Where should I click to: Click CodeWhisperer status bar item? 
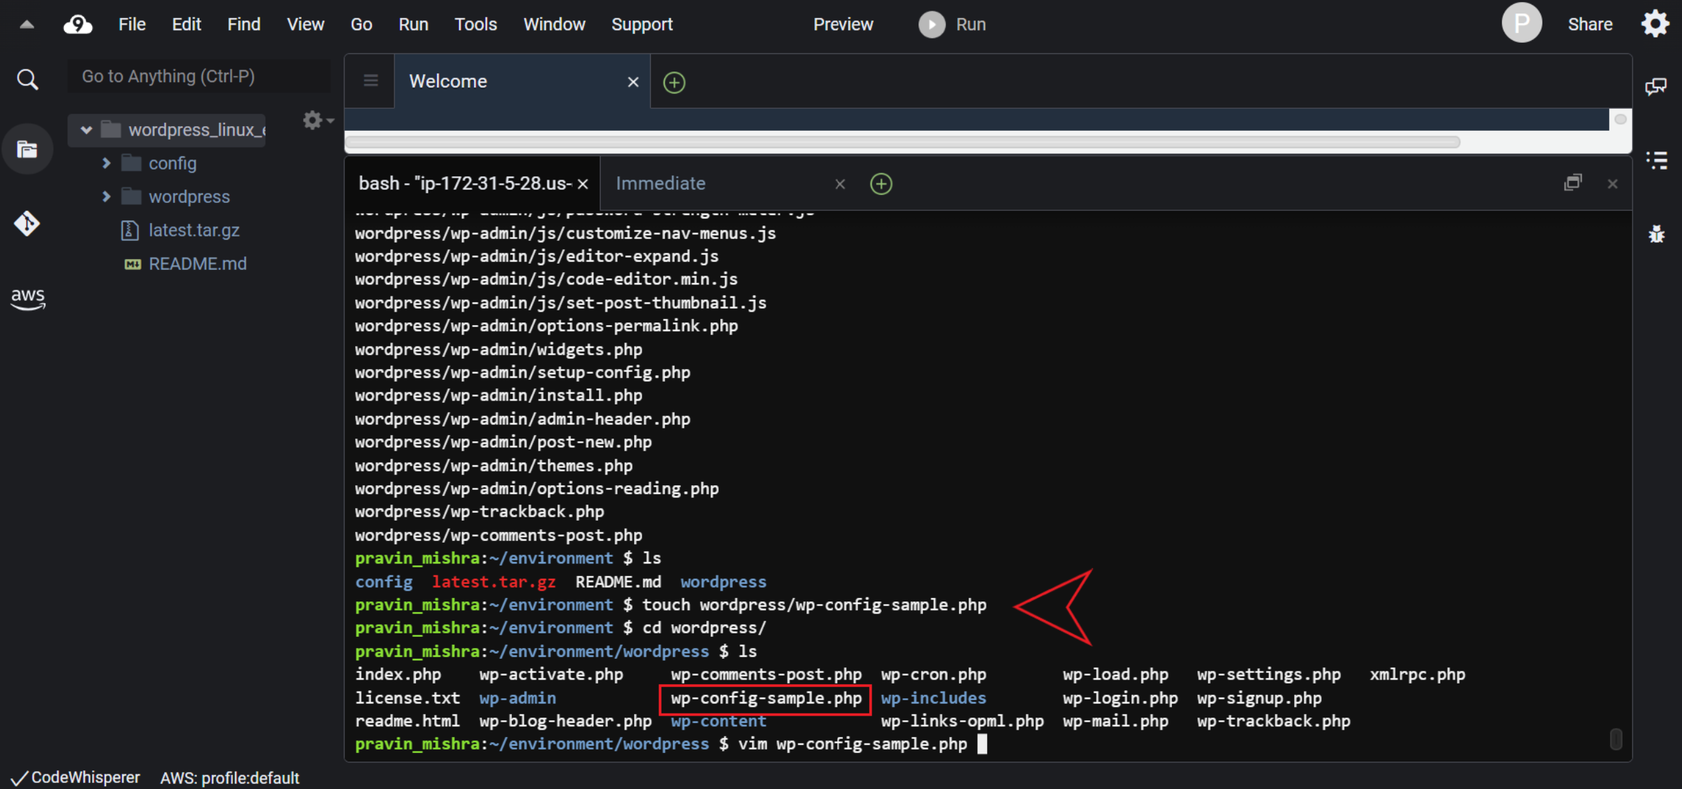(75, 778)
